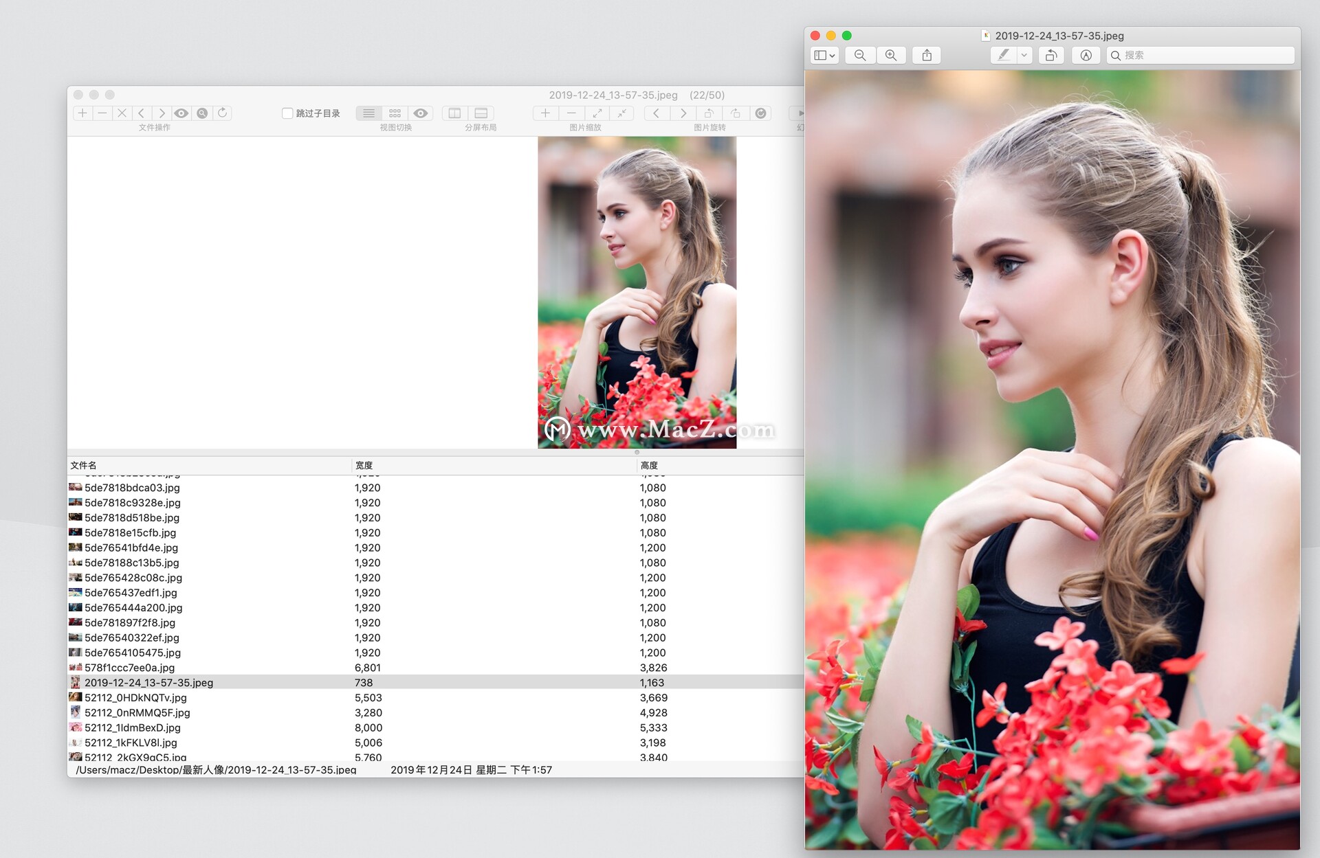Click the 搜索 search field in Preview
1320x858 pixels.
tap(1200, 55)
